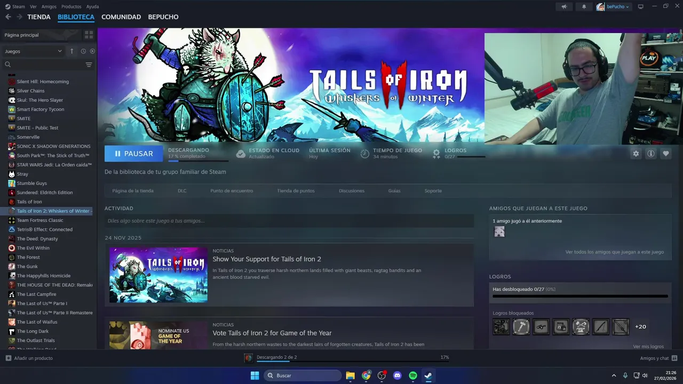Select The Evil Within in the game list
The width and height of the screenshot is (683, 384).
pyautogui.click(x=33, y=248)
